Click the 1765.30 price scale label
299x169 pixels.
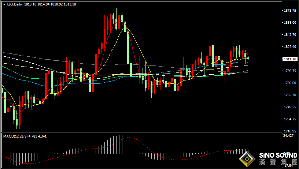(x=290, y=95)
